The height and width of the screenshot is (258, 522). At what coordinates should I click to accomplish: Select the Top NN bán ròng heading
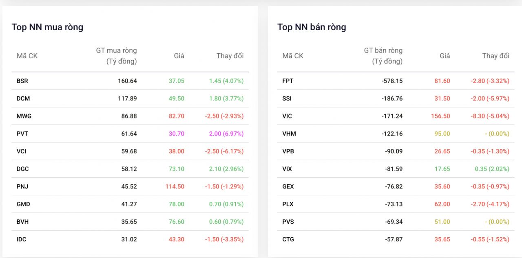click(x=312, y=27)
